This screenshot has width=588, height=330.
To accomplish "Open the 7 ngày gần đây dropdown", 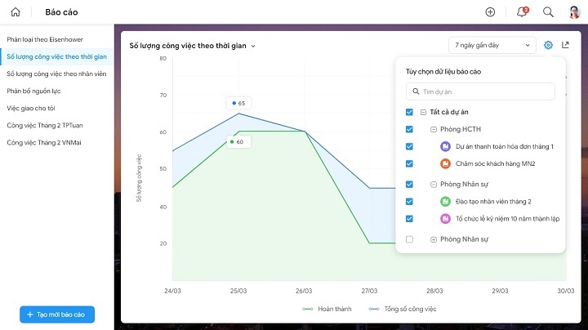I will point(492,45).
